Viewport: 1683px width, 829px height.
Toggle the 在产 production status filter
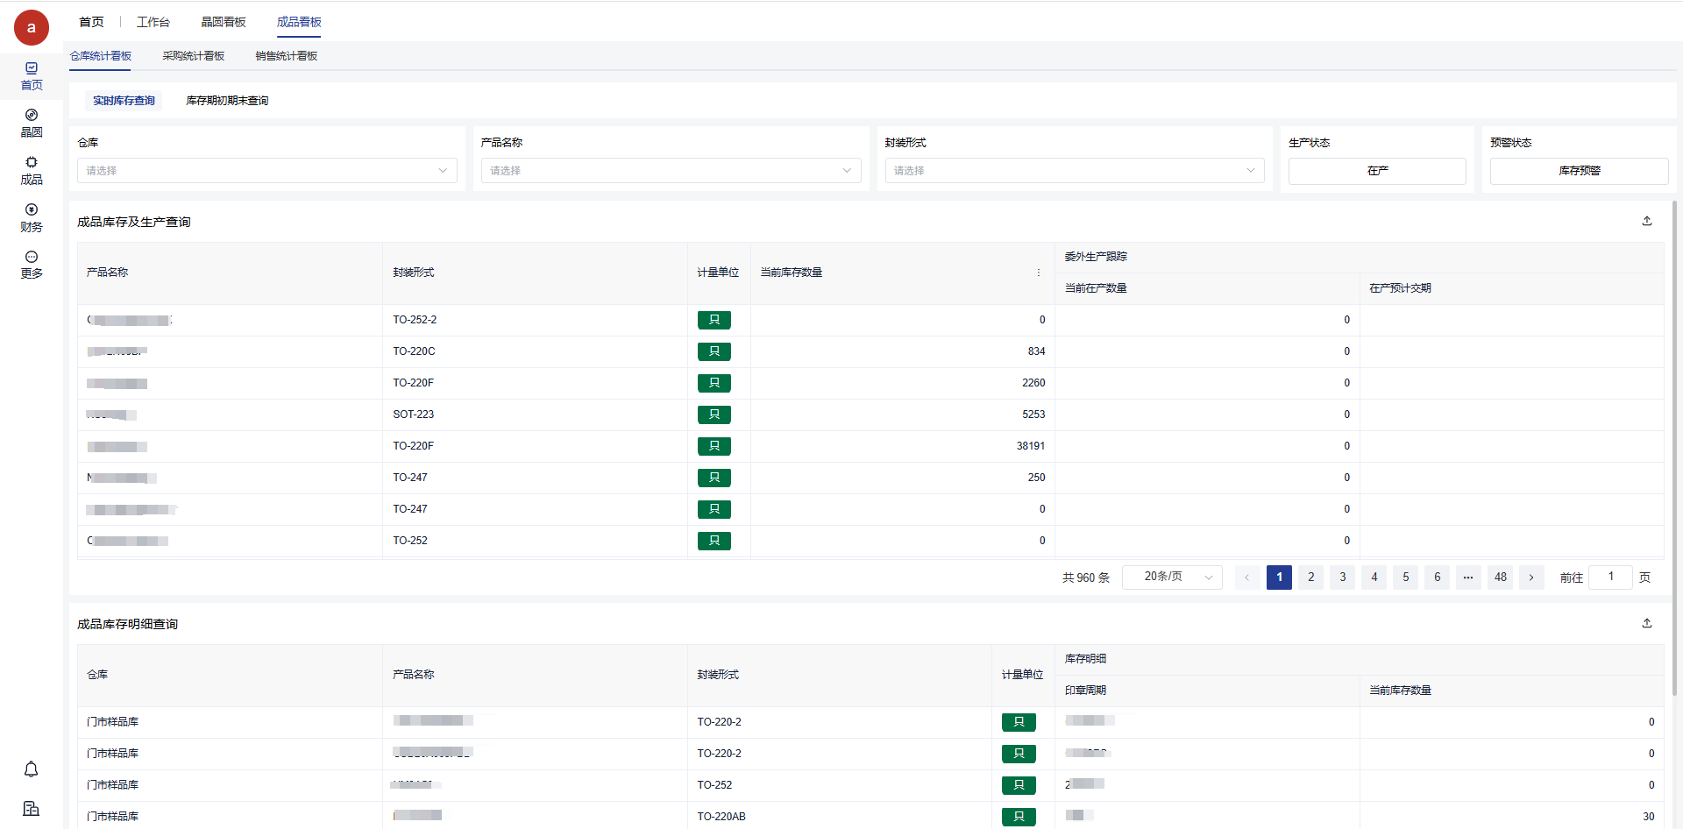click(x=1376, y=171)
